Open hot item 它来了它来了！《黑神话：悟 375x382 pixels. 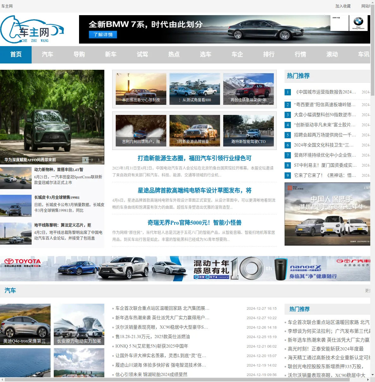click(325, 176)
